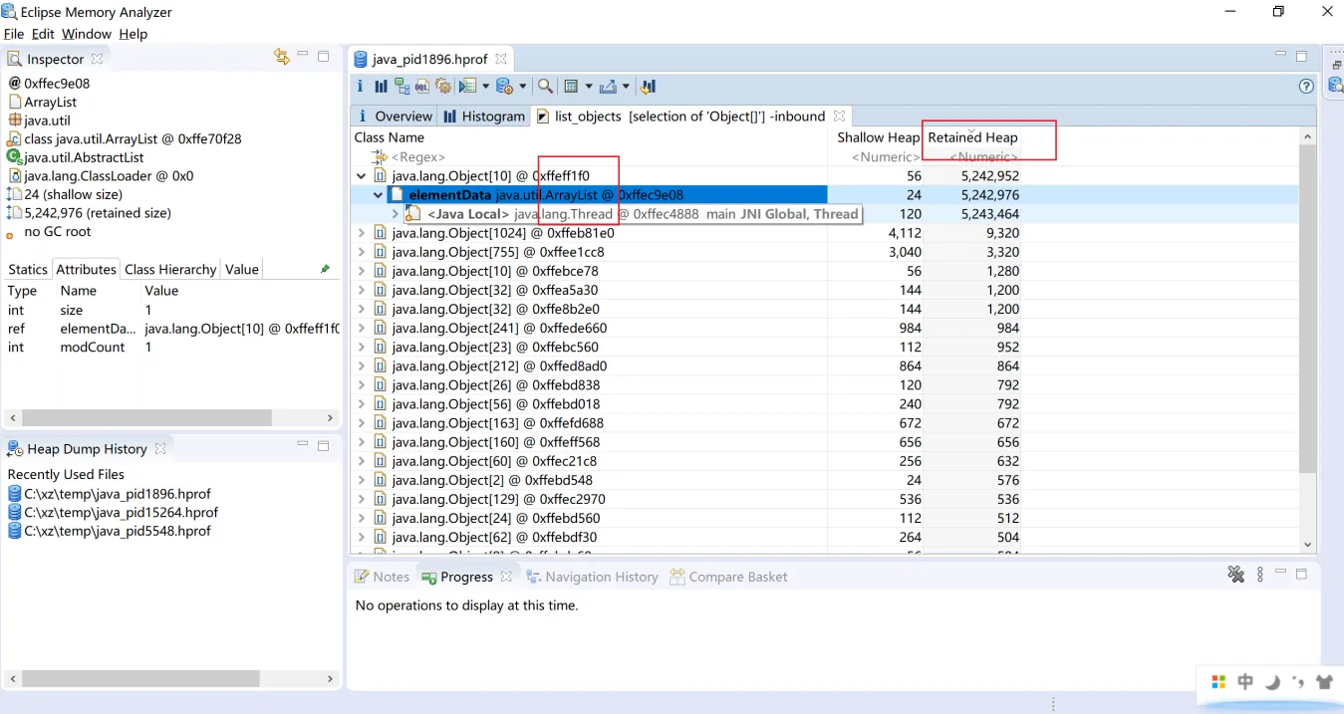The width and height of the screenshot is (1344, 714).
Task: Create a histogram from the toolbar icon
Action: click(x=381, y=87)
